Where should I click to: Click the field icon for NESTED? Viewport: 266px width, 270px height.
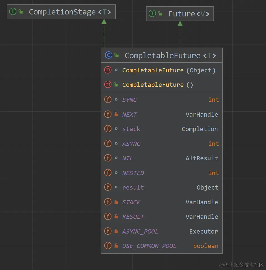click(x=108, y=173)
